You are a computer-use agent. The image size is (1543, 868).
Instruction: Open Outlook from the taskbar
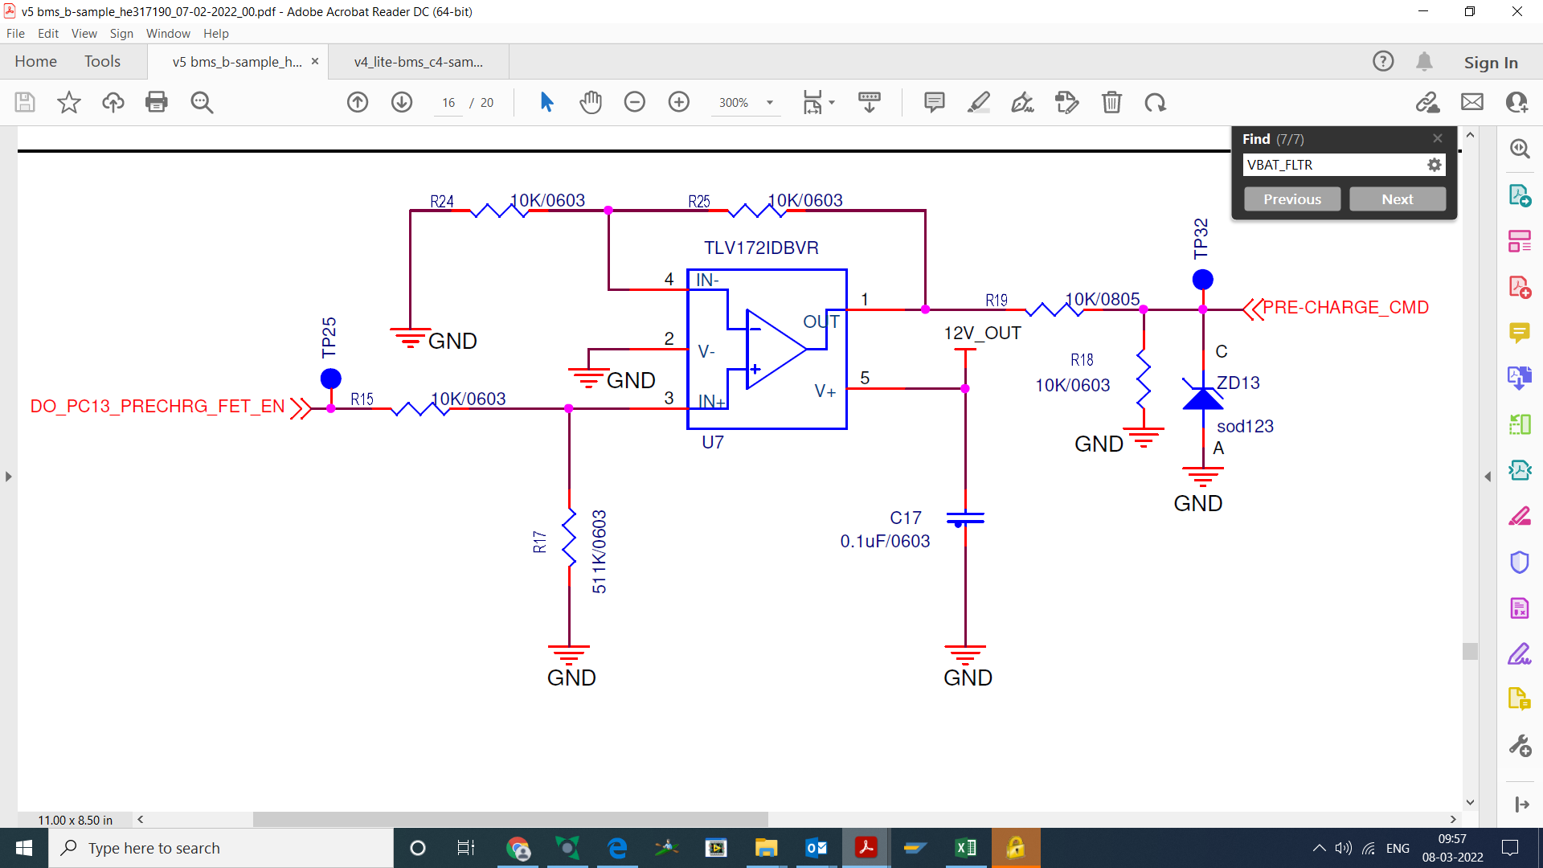tap(816, 848)
